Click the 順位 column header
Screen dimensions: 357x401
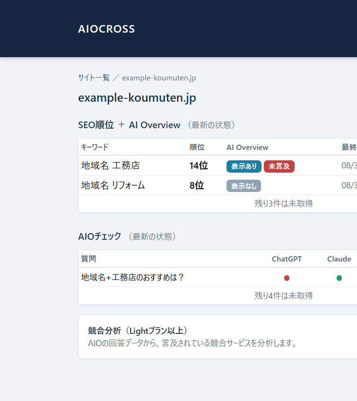point(197,147)
